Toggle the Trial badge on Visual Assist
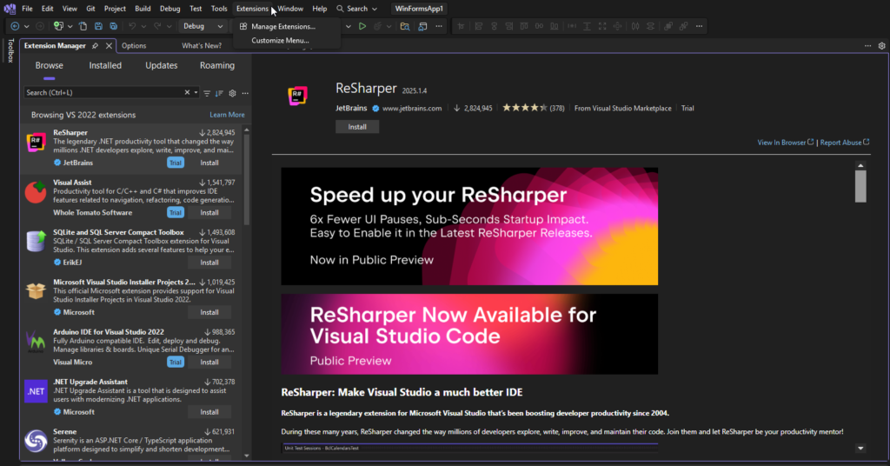Image resolution: width=890 pixels, height=466 pixels. pos(176,213)
